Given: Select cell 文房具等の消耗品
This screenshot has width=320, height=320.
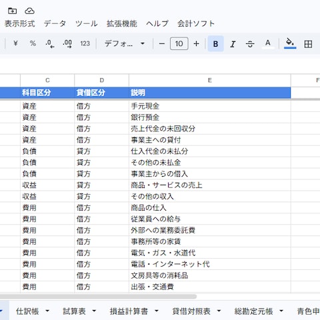Looking at the screenshot, I should click(x=210, y=275).
